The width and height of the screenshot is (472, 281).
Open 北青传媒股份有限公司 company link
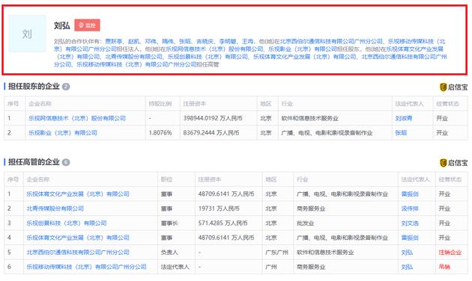pos(55,209)
